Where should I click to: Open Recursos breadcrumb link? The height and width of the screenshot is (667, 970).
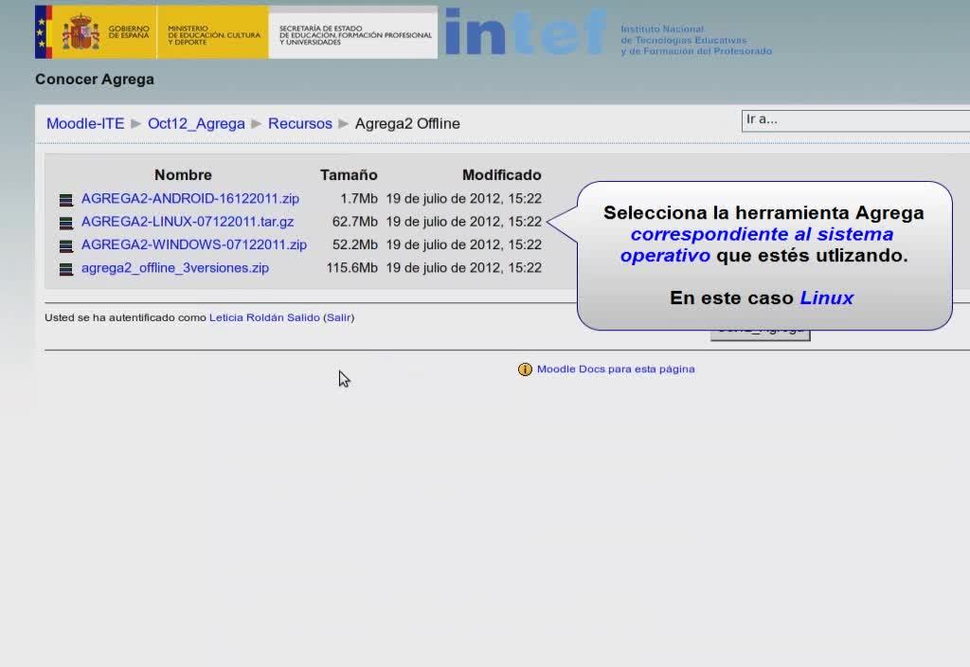(x=300, y=124)
